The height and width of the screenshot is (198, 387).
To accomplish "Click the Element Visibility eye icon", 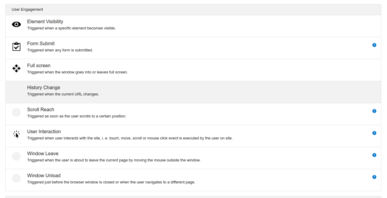I will (x=16, y=25).
